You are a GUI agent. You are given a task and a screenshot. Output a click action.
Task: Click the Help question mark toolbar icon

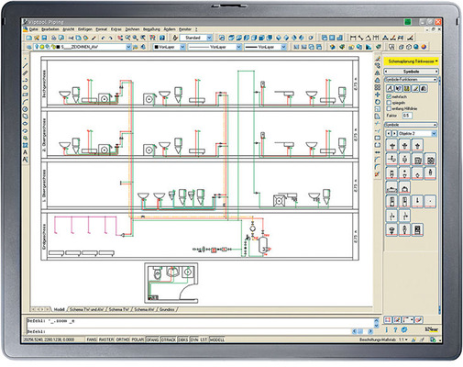pos(162,38)
